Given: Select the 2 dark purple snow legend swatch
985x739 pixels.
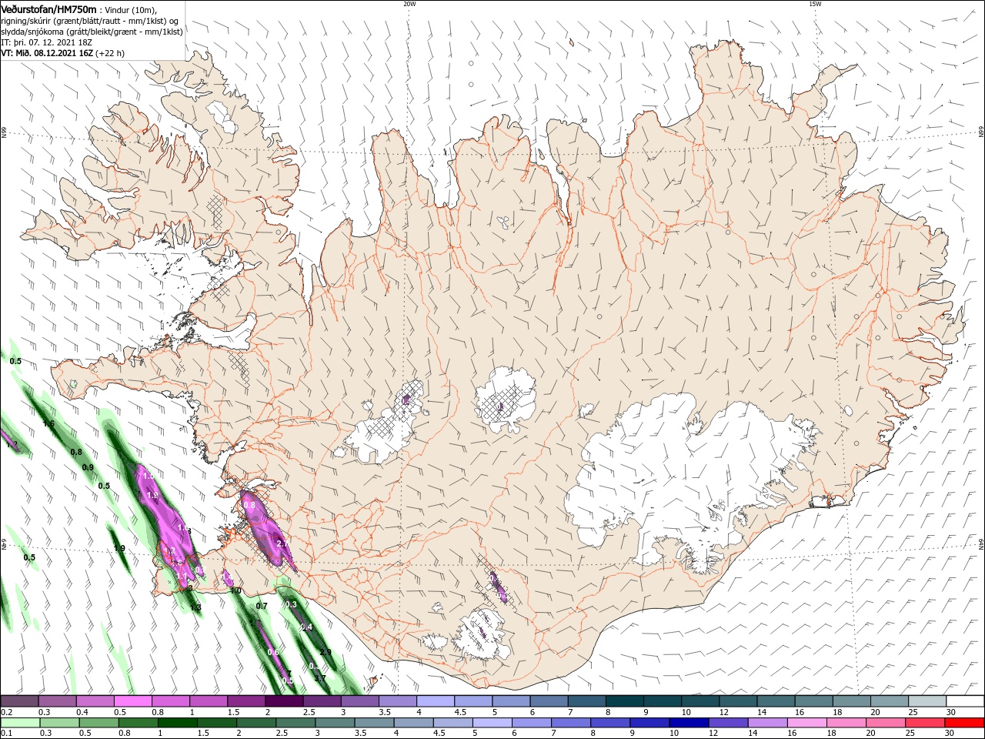Looking at the screenshot, I should coord(284,701).
